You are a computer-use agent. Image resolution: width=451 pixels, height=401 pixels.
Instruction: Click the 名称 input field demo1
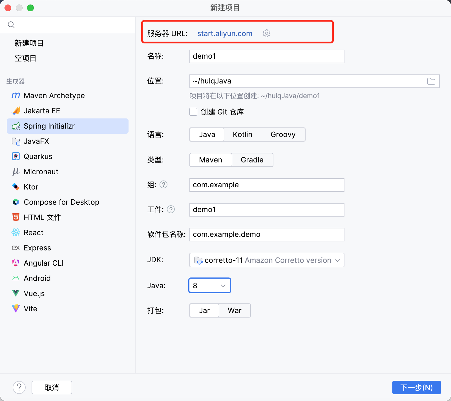click(x=267, y=56)
